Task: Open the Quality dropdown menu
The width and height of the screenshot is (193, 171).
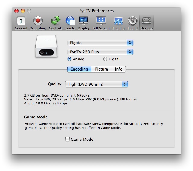Action: (x=96, y=84)
